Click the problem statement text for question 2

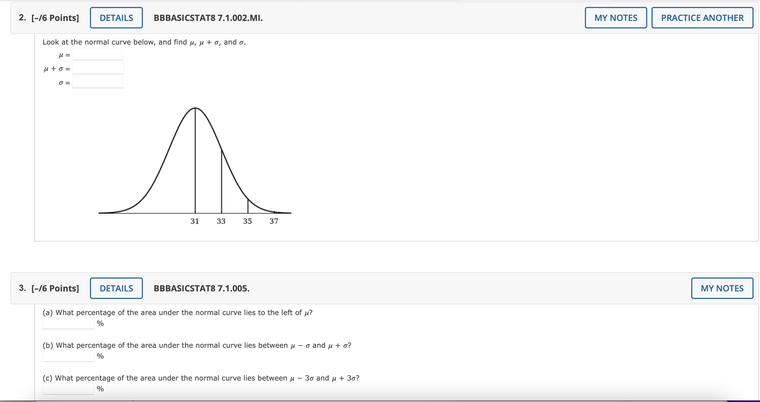point(144,42)
